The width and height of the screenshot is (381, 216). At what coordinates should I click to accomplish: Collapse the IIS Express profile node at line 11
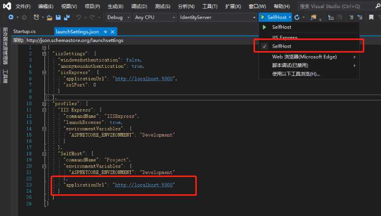(x=44, y=110)
